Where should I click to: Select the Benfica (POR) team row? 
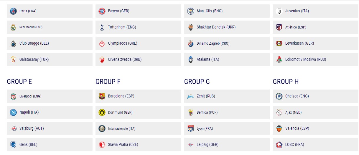pos(227,112)
